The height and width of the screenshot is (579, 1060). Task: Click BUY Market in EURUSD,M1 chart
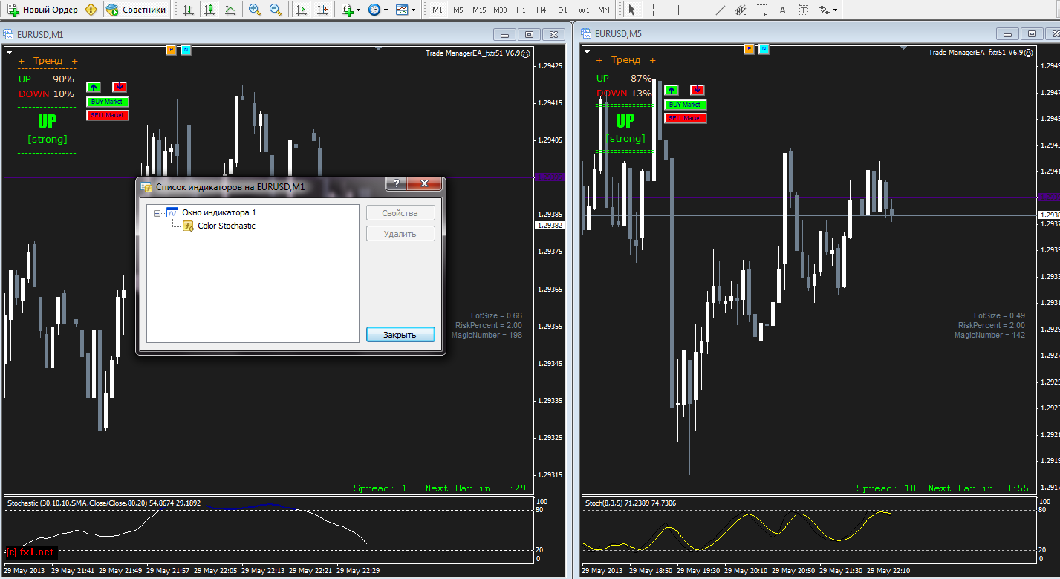coord(108,102)
